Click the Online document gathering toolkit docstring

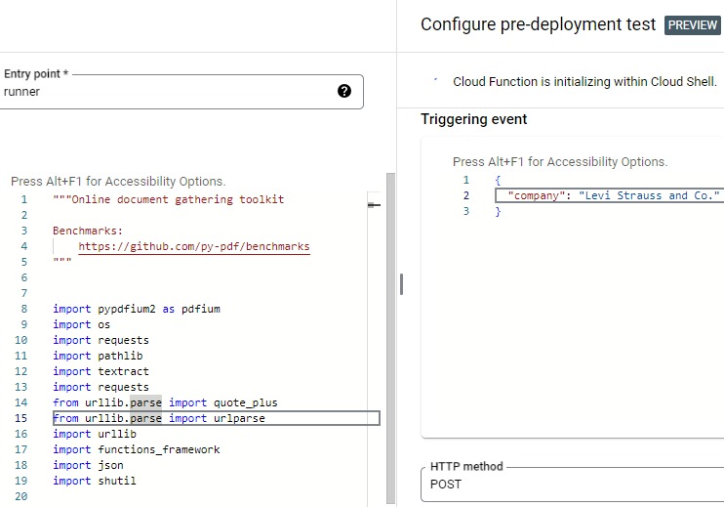pyautogui.click(x=169, y=199)
